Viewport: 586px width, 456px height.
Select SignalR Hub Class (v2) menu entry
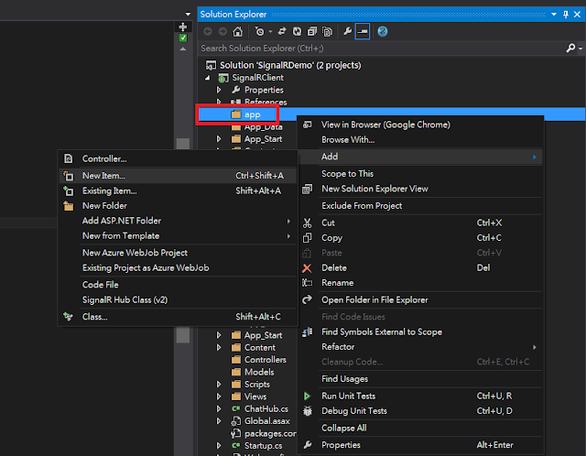pyautogui.click(x=125, y=299)
